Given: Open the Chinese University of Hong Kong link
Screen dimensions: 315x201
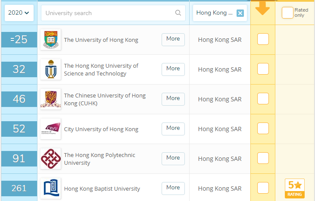Looking at the screenshot, I should [x=105, y=99].
